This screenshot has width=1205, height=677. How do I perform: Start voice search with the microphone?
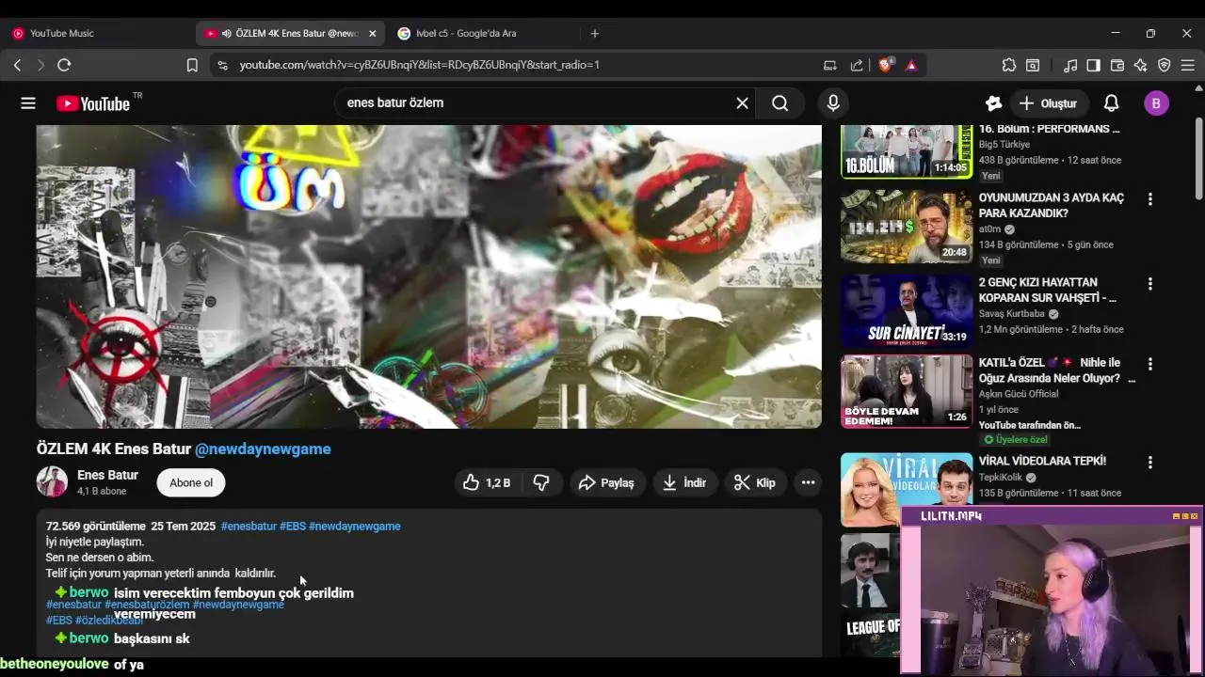(x=833, y=103)
